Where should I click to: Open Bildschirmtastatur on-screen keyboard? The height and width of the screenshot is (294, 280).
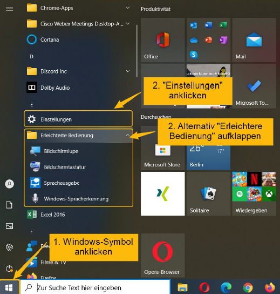[x=79, y=167]
